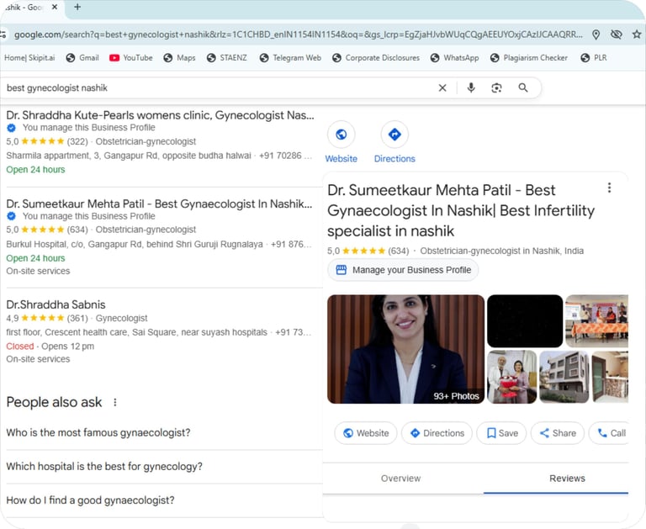Open the main portrait photo with 93+ Photos
Viewport: 646px width, 529px height.
405,349
